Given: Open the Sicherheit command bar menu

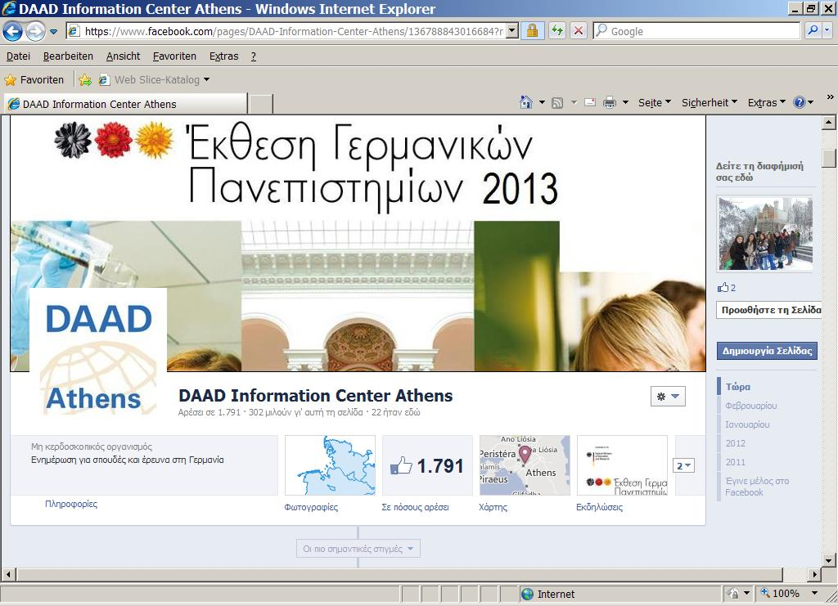Looking at the screenshot, I should click(710, 102).
